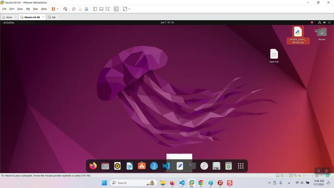Screen dimensions: 334x188
Task: Open the View menu in VMware
Action: 20,9
